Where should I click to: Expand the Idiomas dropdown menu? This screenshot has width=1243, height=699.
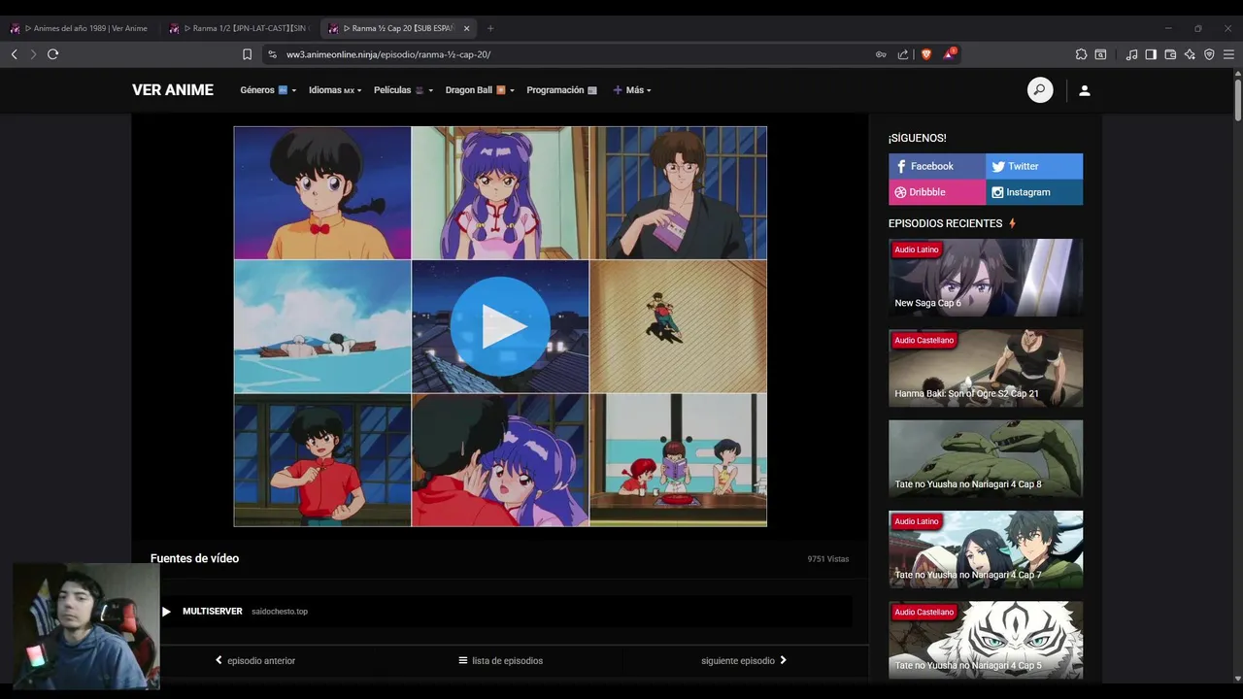(335, 90)
